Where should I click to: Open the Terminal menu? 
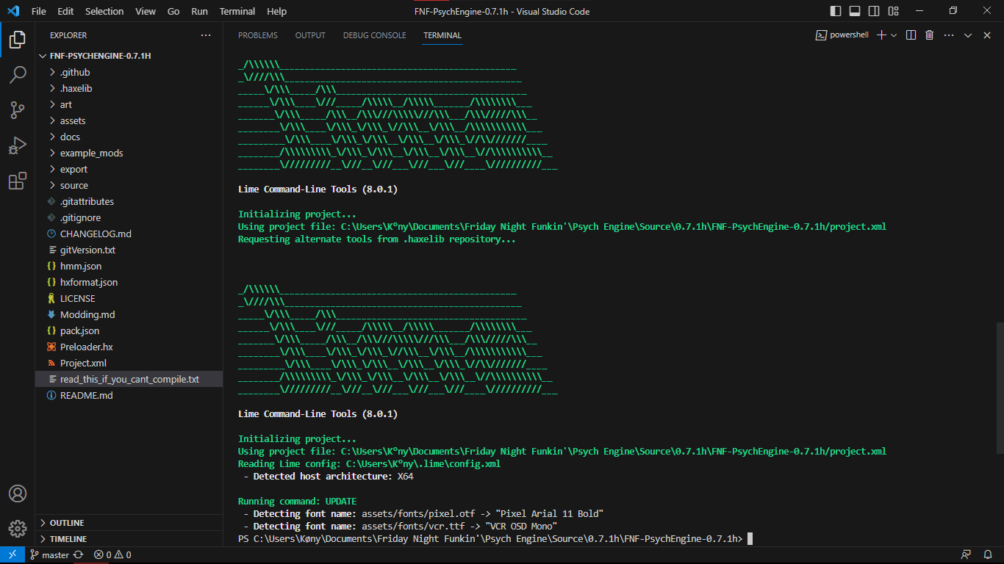(237, 11)
